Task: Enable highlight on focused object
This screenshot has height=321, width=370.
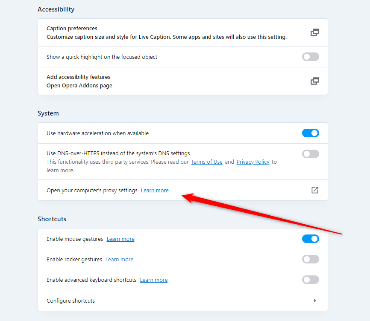Action: [311, 56]
